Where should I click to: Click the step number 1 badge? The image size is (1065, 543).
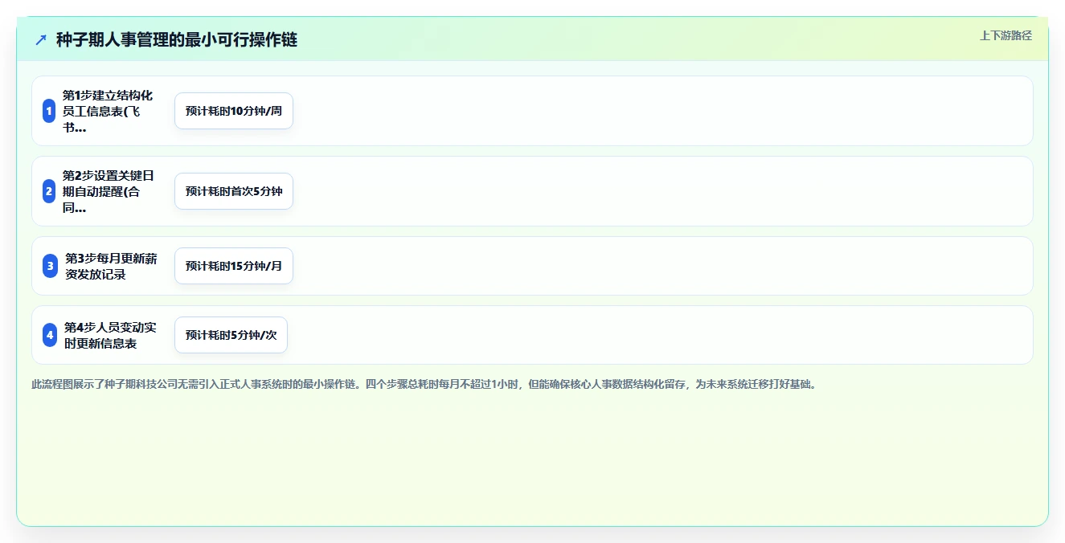click(x=49, y=111)
